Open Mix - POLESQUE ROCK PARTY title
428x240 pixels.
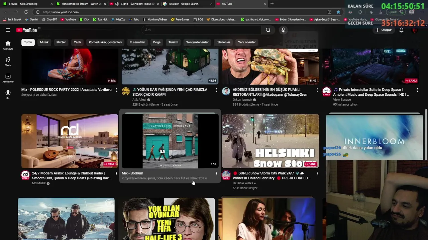pyautogui.click(x=67, y=90)
